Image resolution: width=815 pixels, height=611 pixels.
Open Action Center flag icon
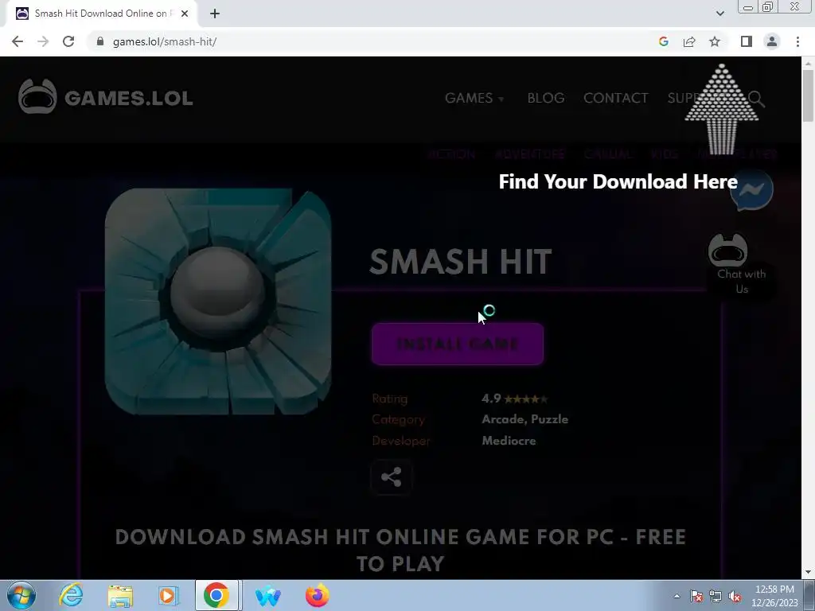(x=696, y=596)
